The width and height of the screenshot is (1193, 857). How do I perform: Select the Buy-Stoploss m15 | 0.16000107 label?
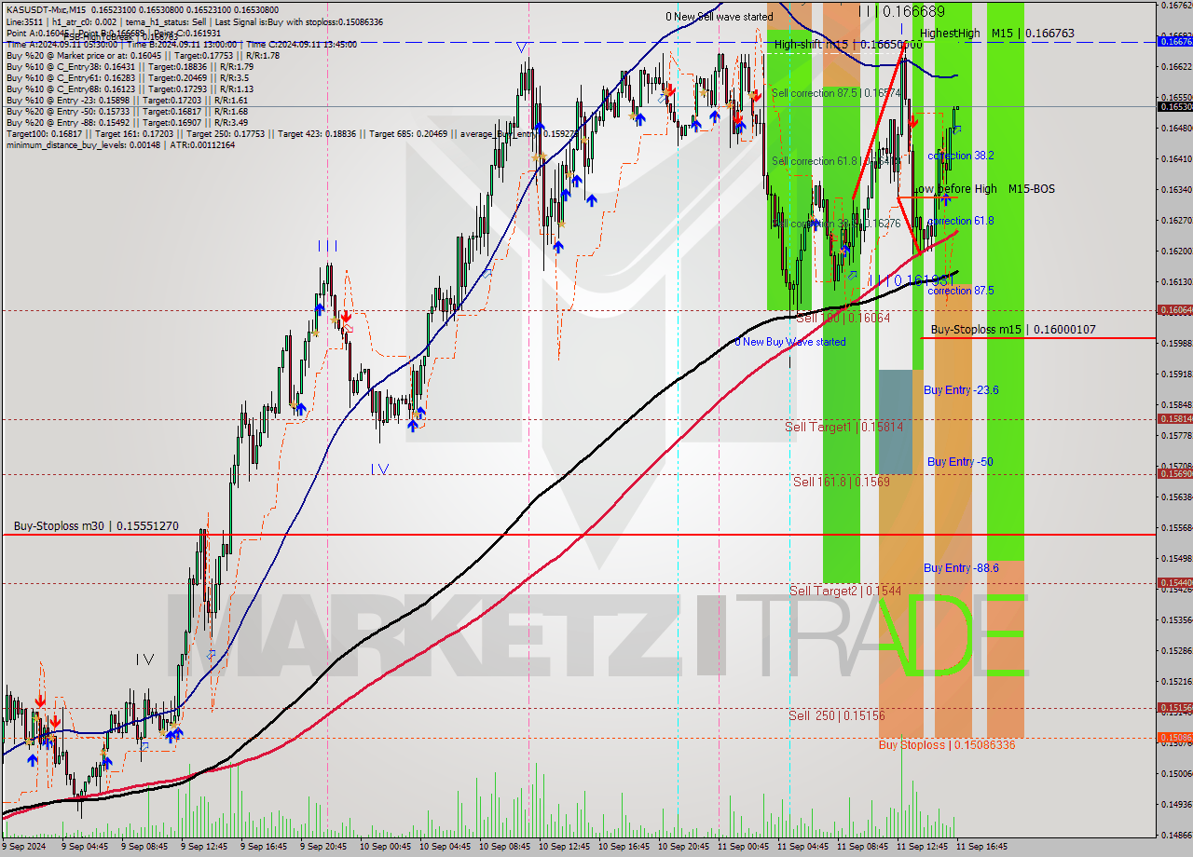click(x=1013, y=330)
